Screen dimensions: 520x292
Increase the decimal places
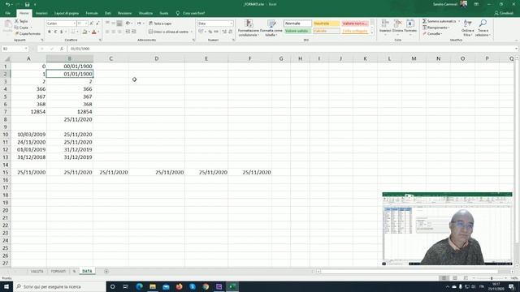pos(224,32)
